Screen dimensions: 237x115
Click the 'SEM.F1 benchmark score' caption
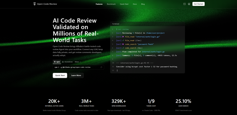click(183, 111)
